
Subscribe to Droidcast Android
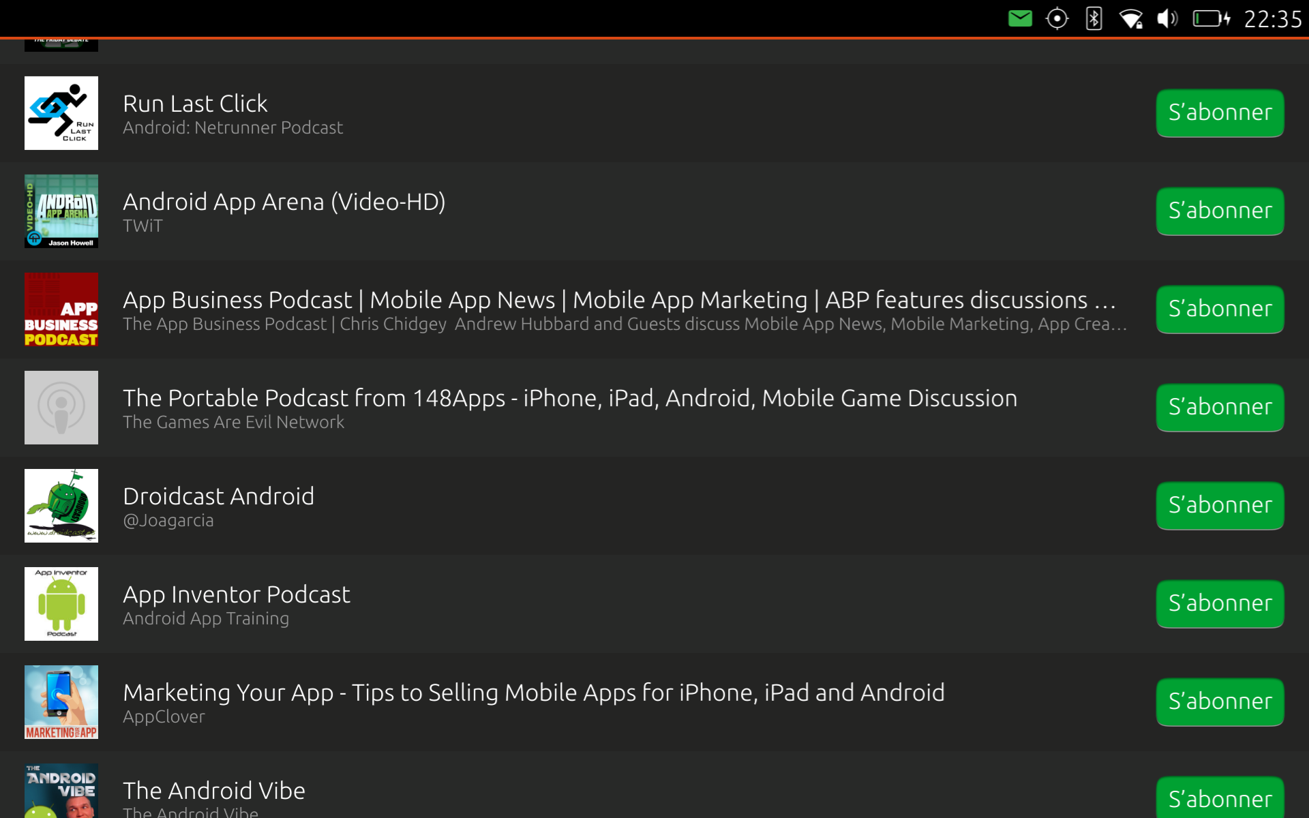pyautogui.click(x=1220, y=506)
